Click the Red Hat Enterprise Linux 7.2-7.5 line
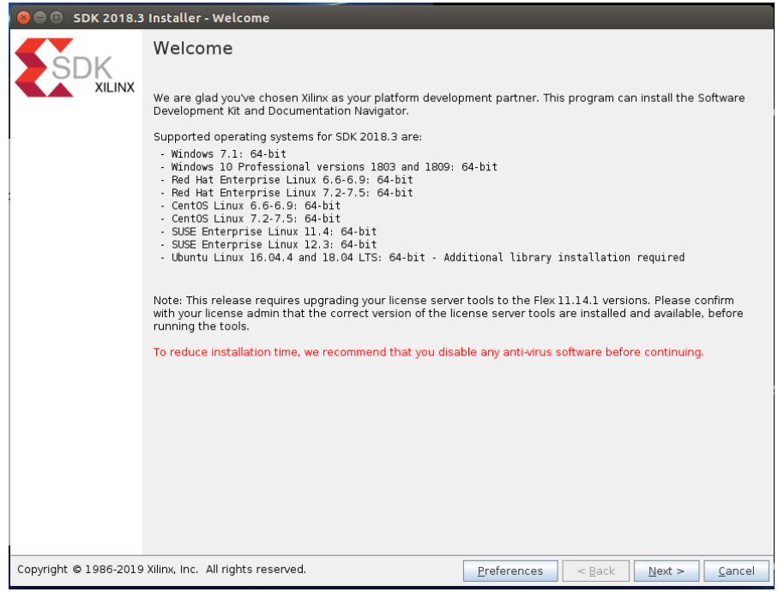Screen dimensions: 778x592 pyautogui.click(x=286, y=192)
